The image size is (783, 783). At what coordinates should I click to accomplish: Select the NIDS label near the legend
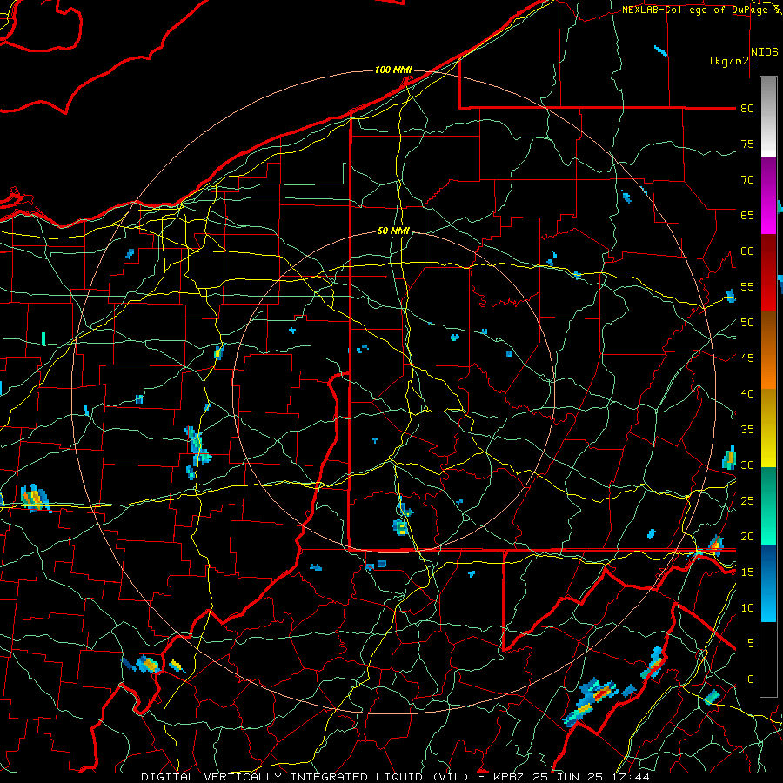point(764,52)
